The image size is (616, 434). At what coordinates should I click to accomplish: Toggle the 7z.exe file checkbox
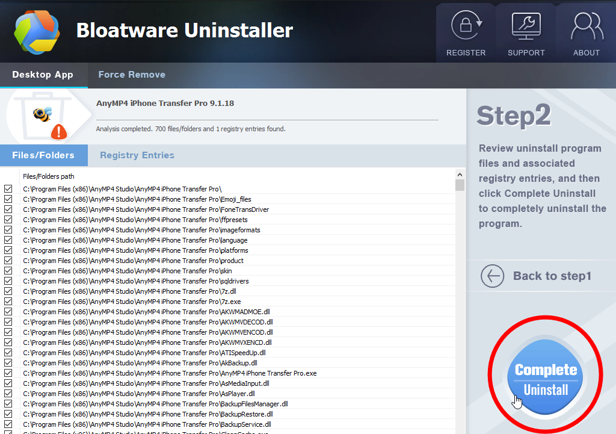(x=8, y=302)
